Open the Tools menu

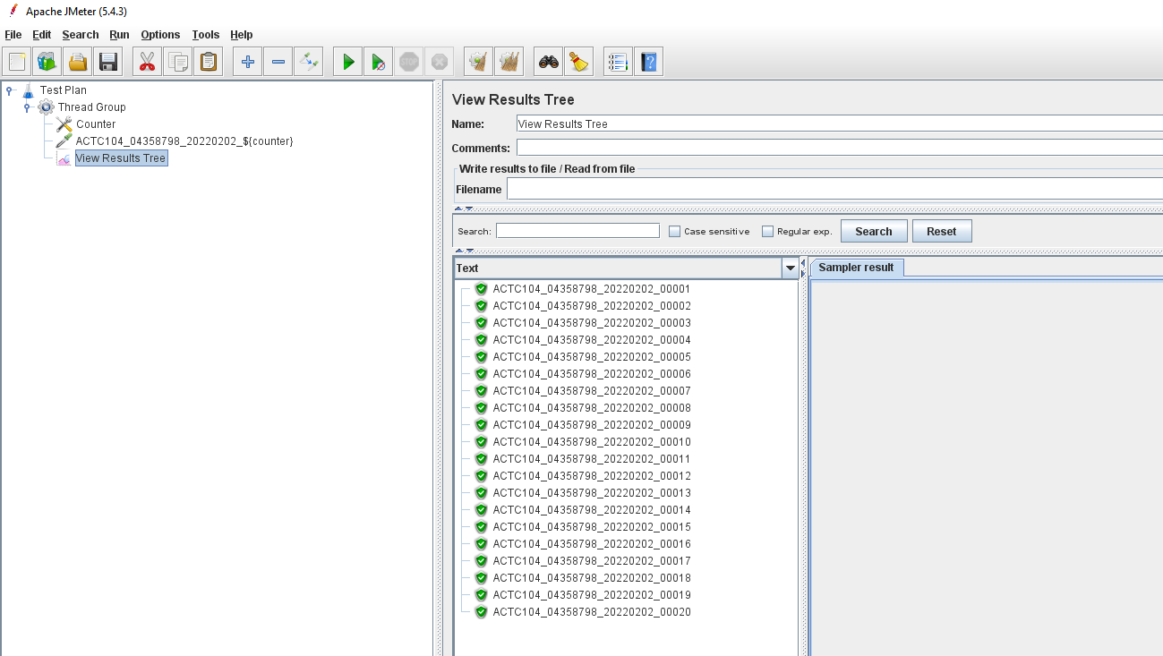point(205,35)
